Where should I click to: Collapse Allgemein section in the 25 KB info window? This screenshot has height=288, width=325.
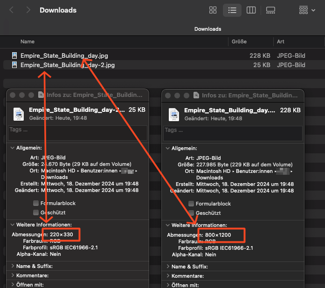13,148
